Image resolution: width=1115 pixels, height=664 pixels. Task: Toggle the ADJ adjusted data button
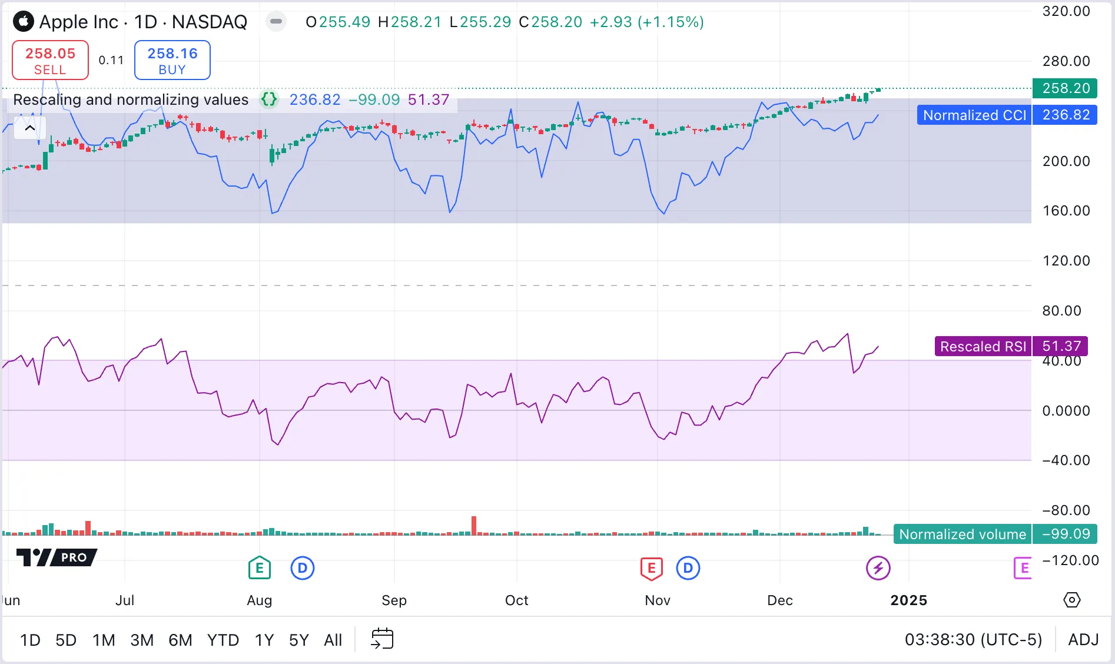[1083, 639]
